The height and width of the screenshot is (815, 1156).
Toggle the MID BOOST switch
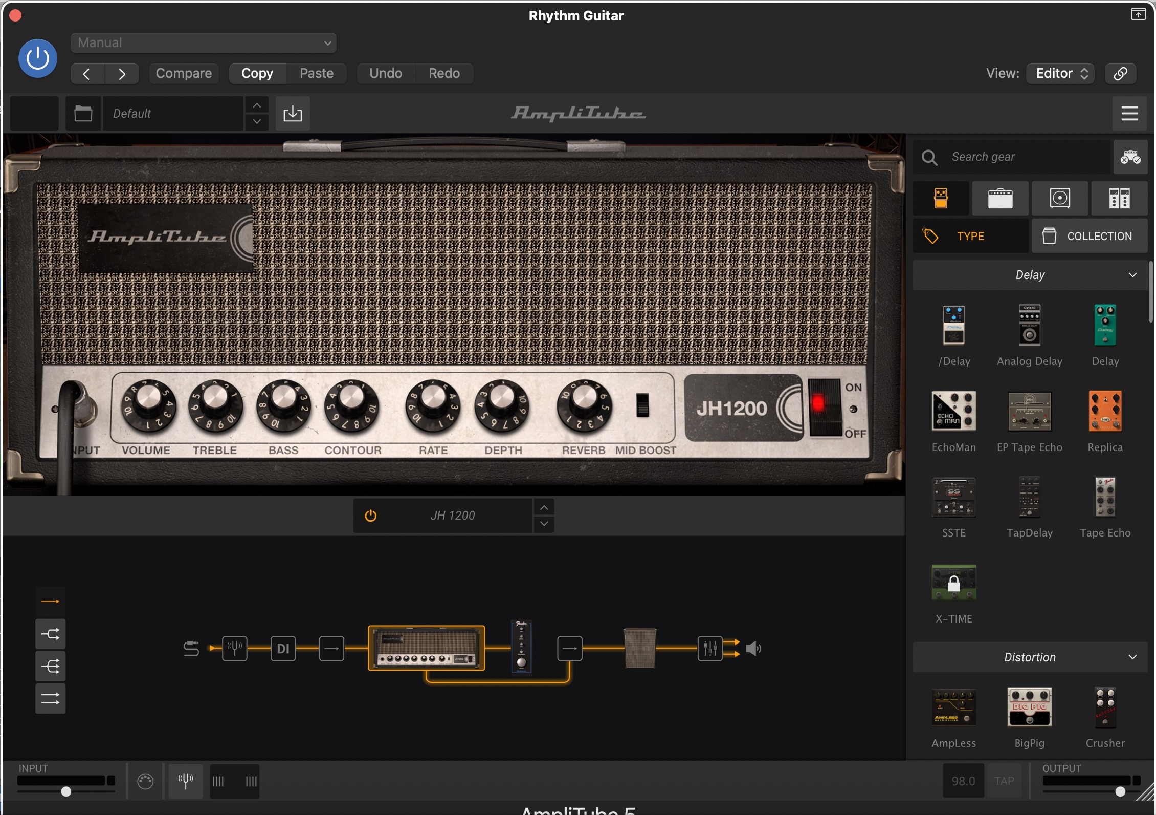click(x=642, y=405)
